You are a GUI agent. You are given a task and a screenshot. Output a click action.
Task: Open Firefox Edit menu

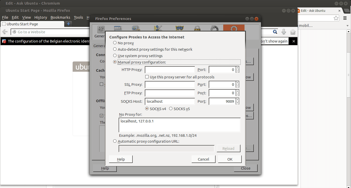pyautogui.click(x=15, y=17)
